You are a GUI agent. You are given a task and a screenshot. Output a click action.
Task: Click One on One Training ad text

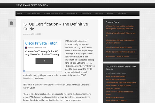(x=42, y=53)
